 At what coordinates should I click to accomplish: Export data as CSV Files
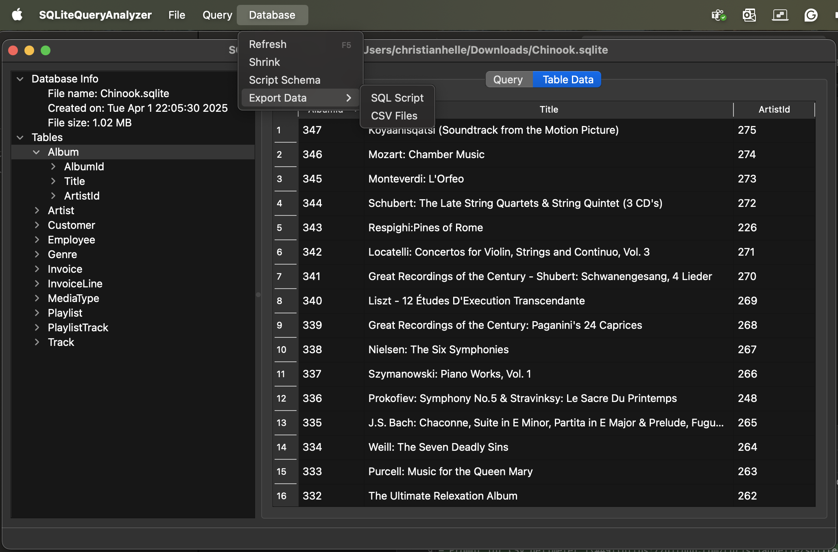pos(397,116)
